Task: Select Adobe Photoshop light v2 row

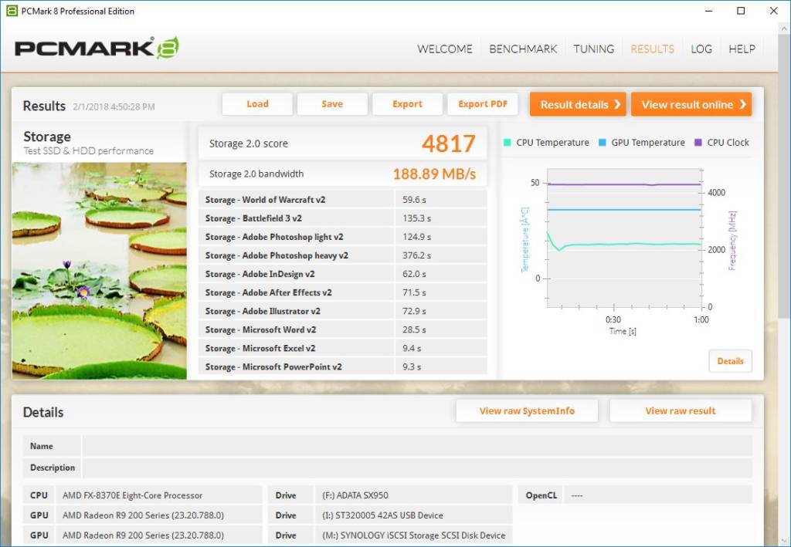Action: (343, 237)
